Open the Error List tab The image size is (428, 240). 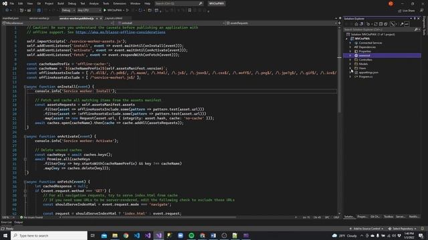(x=6, y=222)
